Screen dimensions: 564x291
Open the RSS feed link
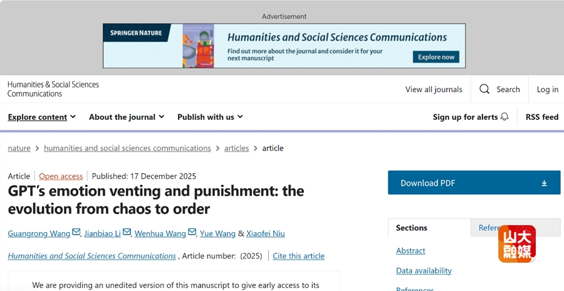pos(542,117)
